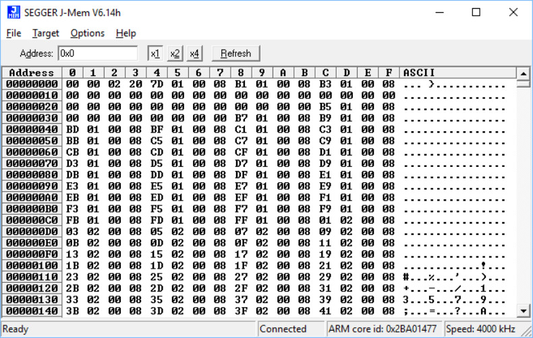533x338 pixels.
Task: Click the J-Mem application icon in title bar
Action: point(13,12)
